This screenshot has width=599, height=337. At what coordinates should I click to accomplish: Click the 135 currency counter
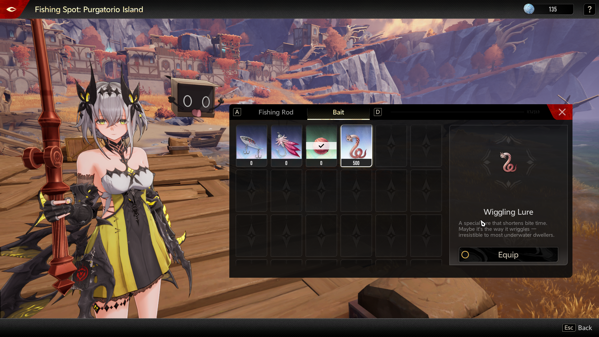click(x=553, y=9)
